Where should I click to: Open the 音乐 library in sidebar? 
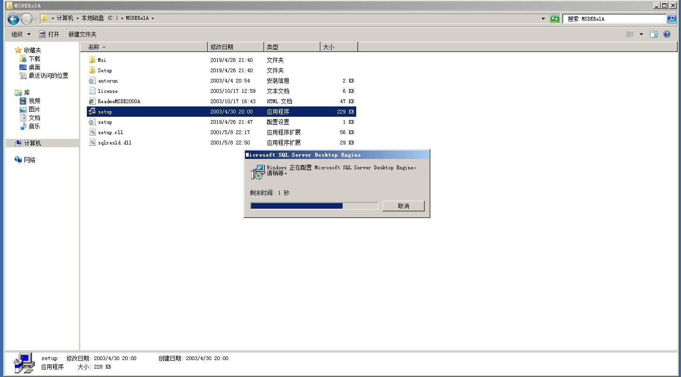tap(33, 126)
